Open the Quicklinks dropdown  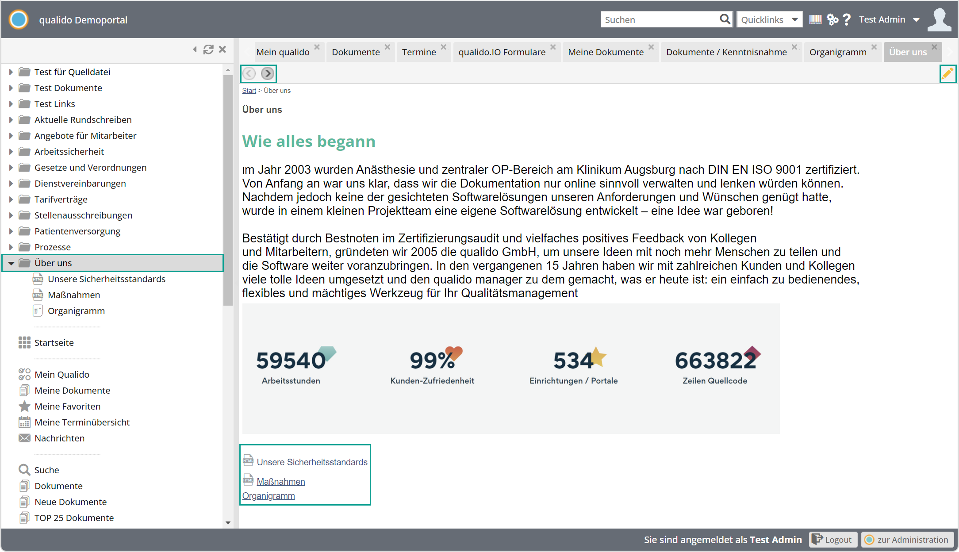(769, 19)
